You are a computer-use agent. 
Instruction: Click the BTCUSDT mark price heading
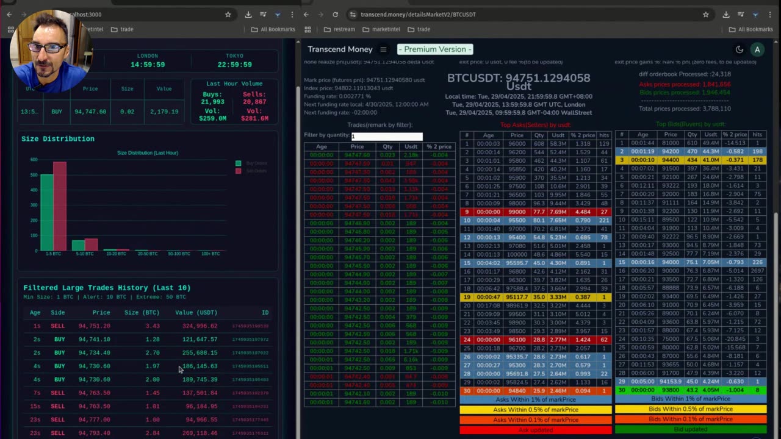click(x=519, y=82)
